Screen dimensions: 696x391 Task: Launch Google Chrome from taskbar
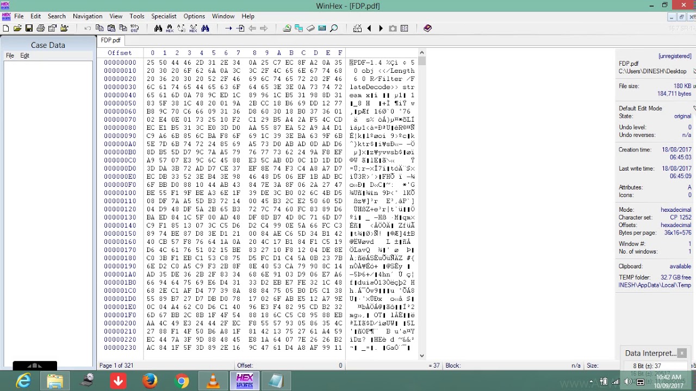[x=182, y=381]
